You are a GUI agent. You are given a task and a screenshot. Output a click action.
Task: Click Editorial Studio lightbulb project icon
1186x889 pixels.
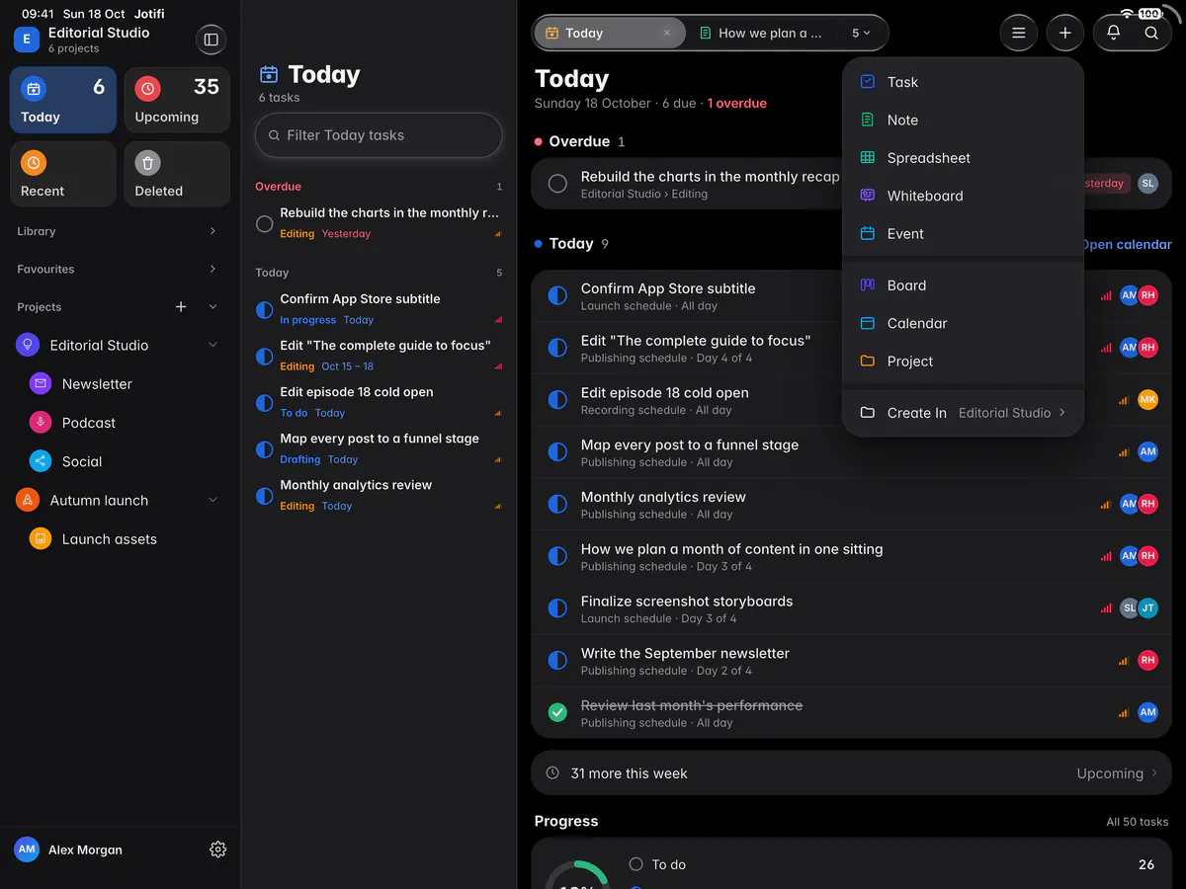[x=28, y=345]
